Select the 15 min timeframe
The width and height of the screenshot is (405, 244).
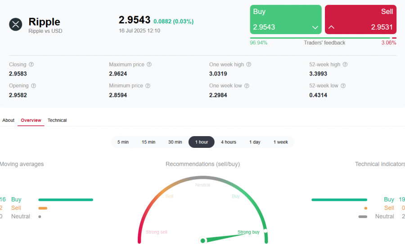click(148, 142)
